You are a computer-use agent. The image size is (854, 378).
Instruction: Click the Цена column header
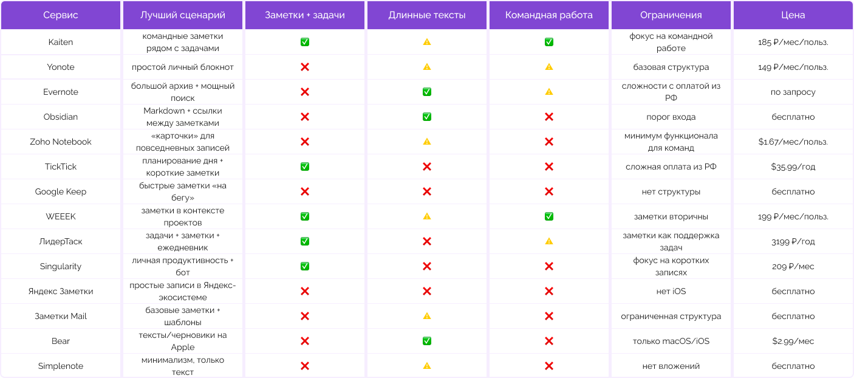(793, 15)
